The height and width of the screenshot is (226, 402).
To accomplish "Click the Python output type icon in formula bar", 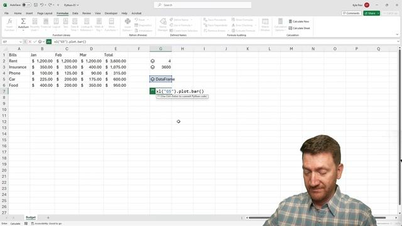I will (x=41, y=41).
